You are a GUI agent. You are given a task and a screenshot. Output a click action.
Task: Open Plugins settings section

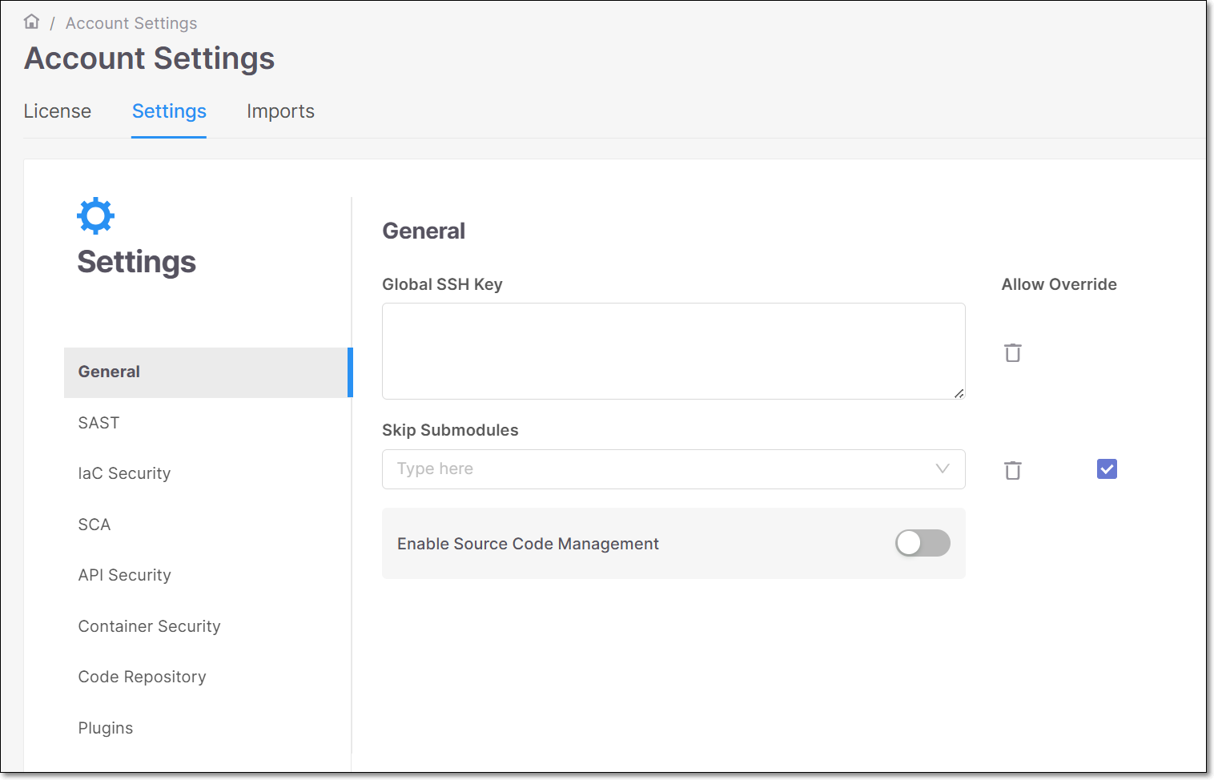click(106, 728)
